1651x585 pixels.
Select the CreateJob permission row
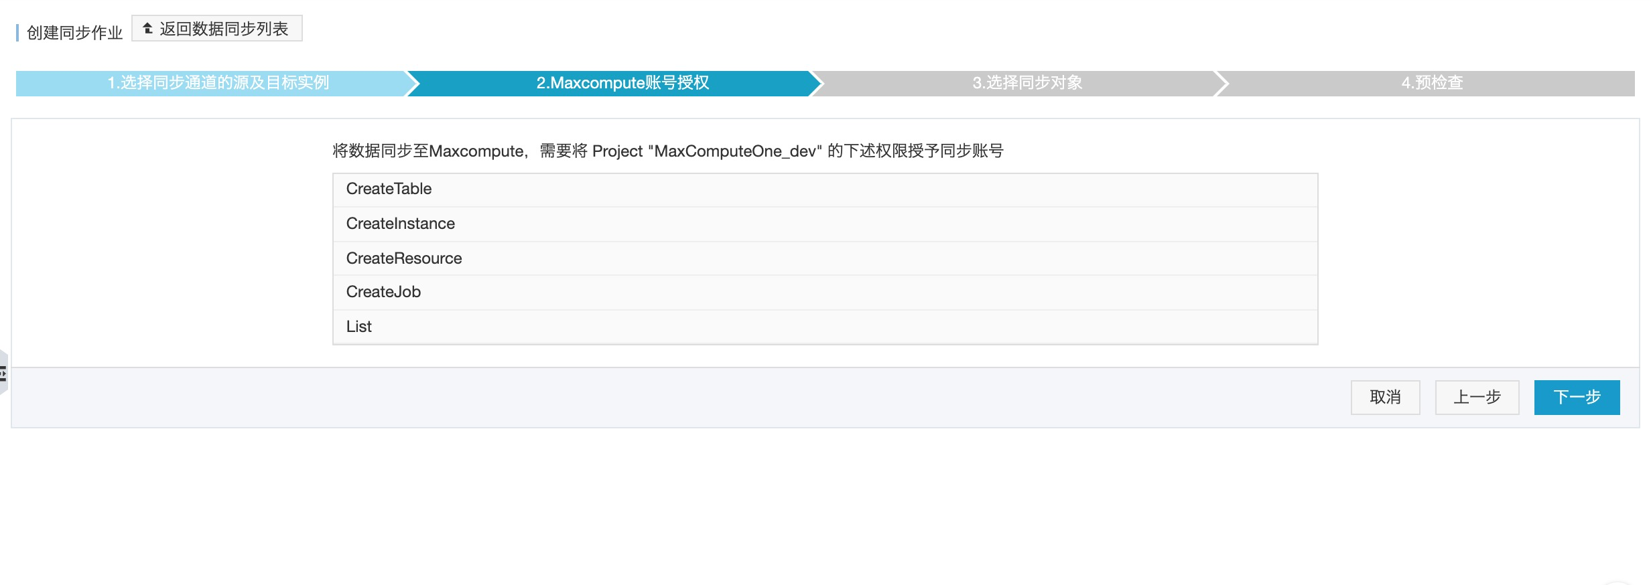click(x=825, y=292)
